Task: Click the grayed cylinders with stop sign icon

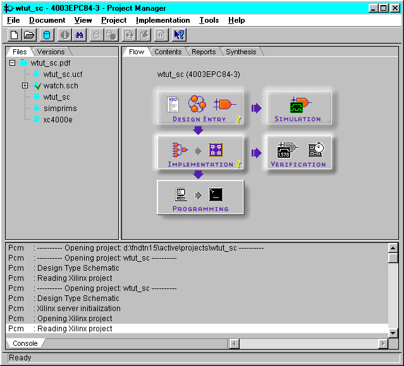Action: pos(111,35)
